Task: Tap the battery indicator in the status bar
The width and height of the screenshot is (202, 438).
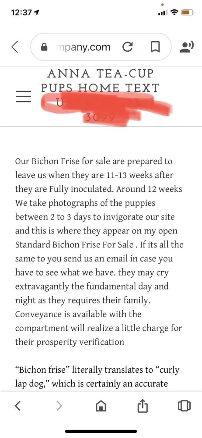Action: [x=188, y=13]
